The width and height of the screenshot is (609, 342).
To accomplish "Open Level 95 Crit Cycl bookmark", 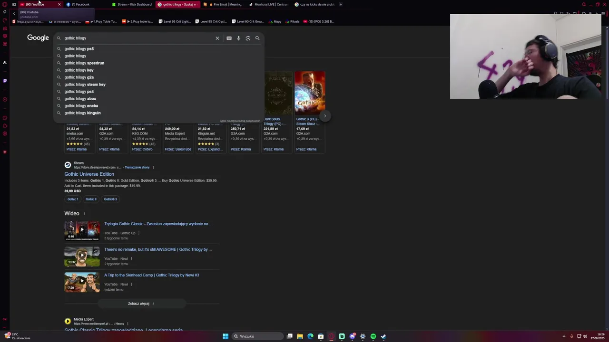I will coord(211,21).
